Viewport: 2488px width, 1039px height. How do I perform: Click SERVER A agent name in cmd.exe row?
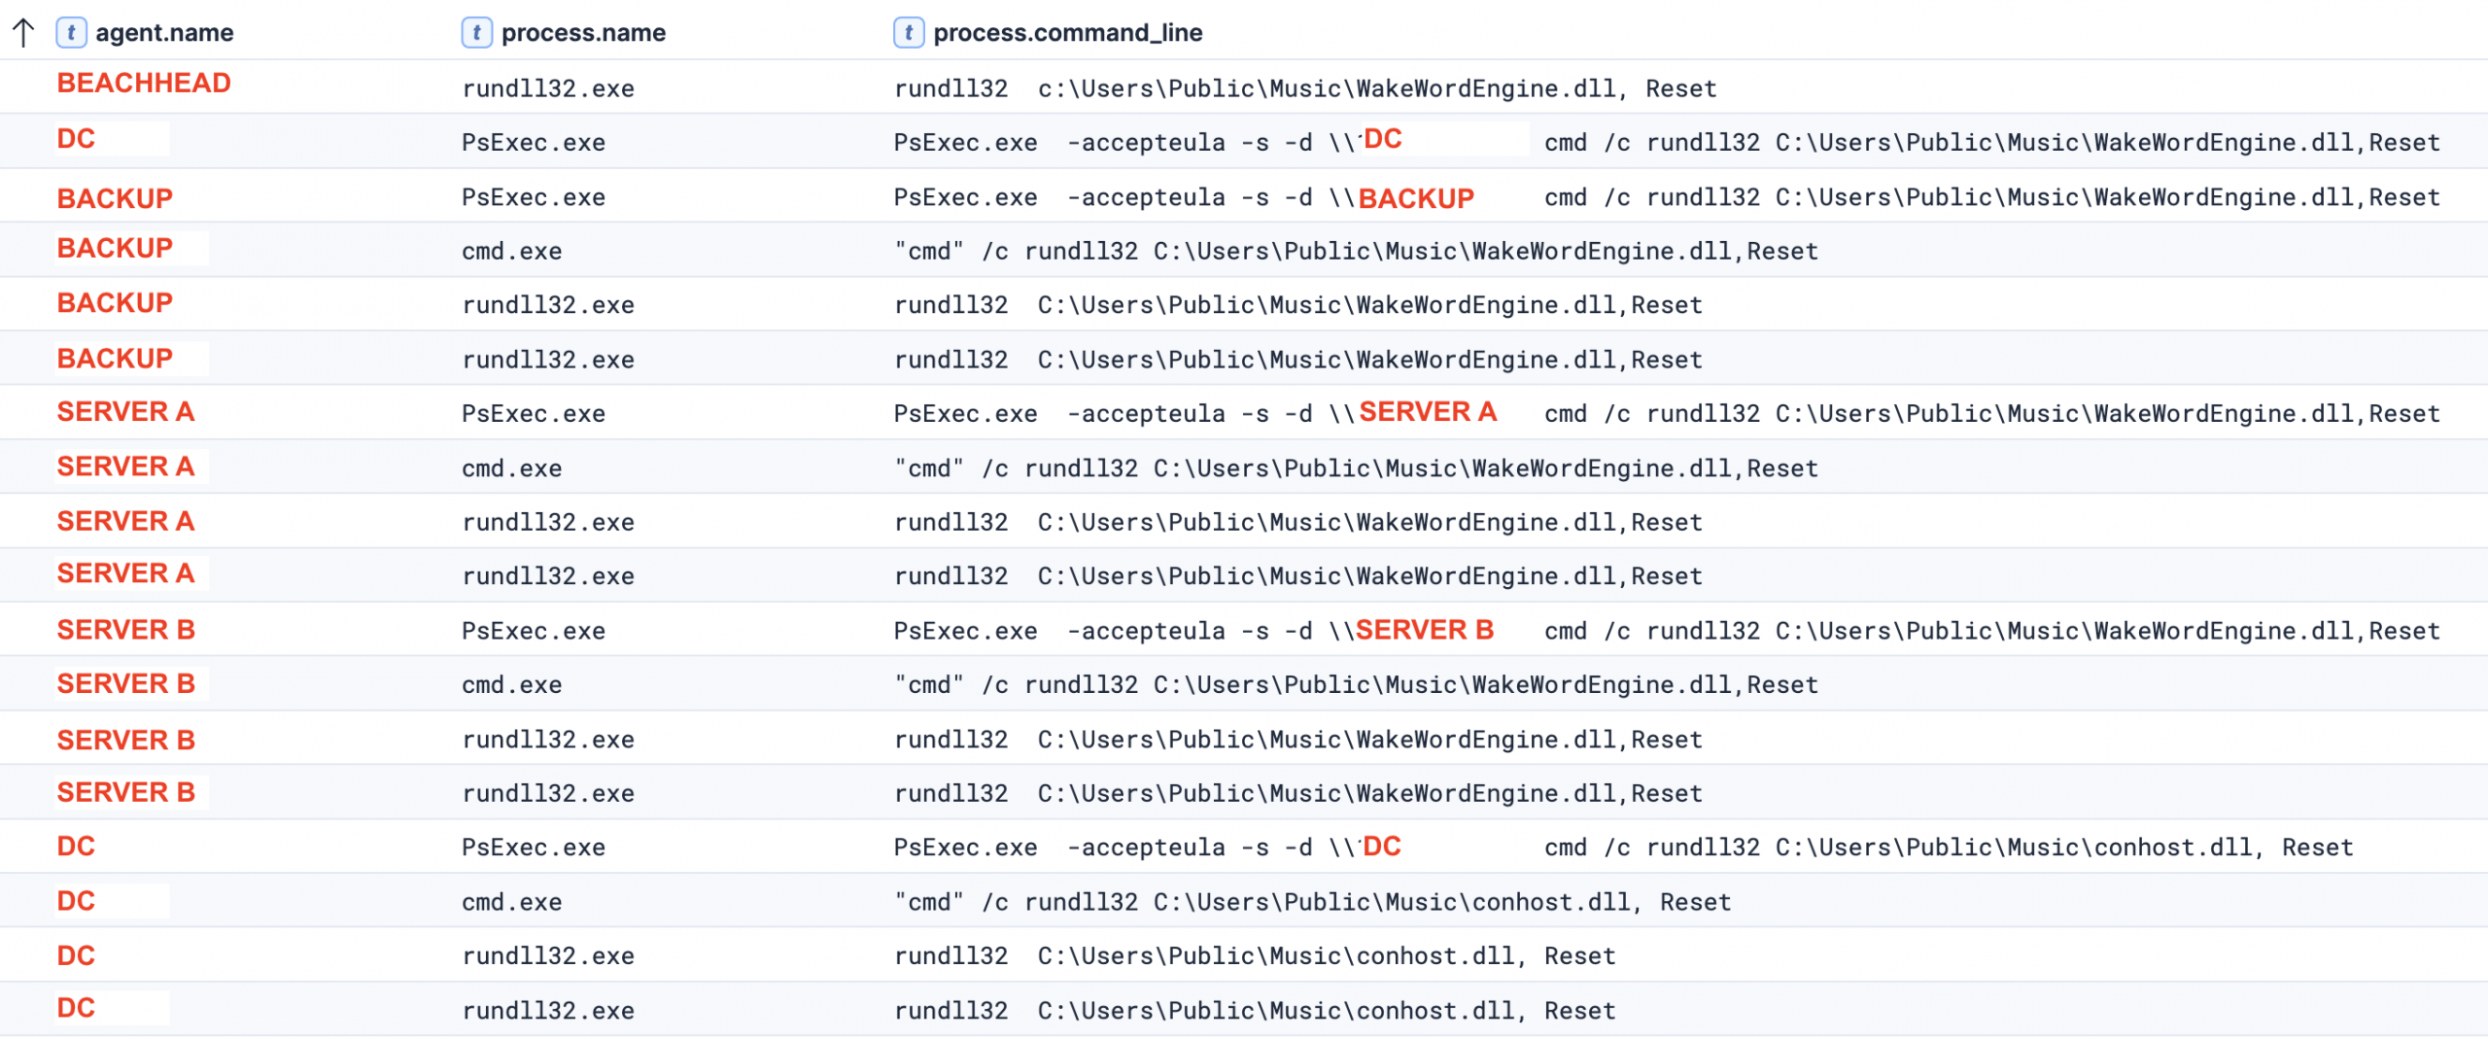pyautogui.click(x=126, y=467)
